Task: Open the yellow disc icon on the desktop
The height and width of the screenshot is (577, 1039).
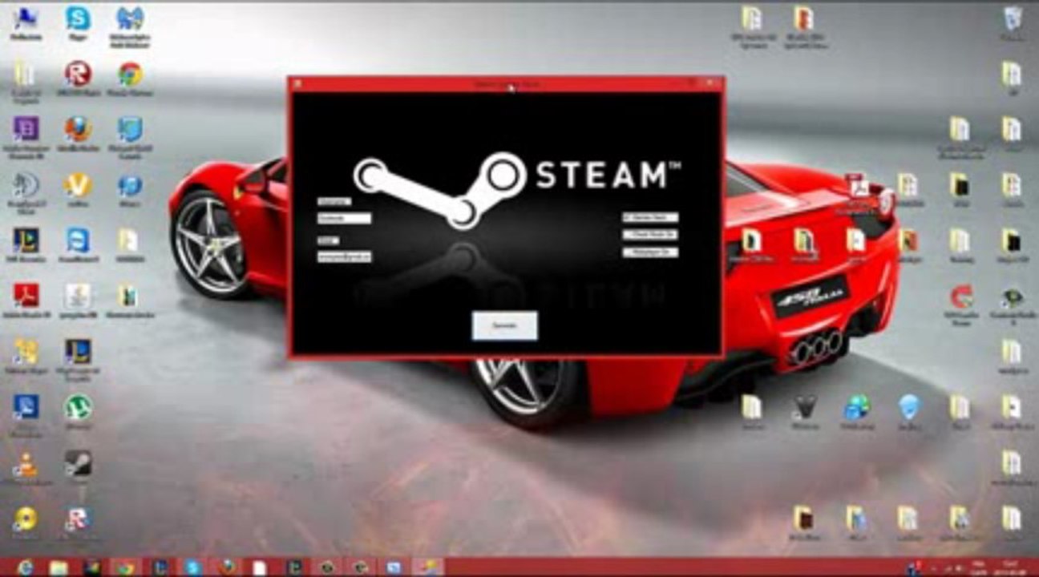Action: [x=26, y=519]
